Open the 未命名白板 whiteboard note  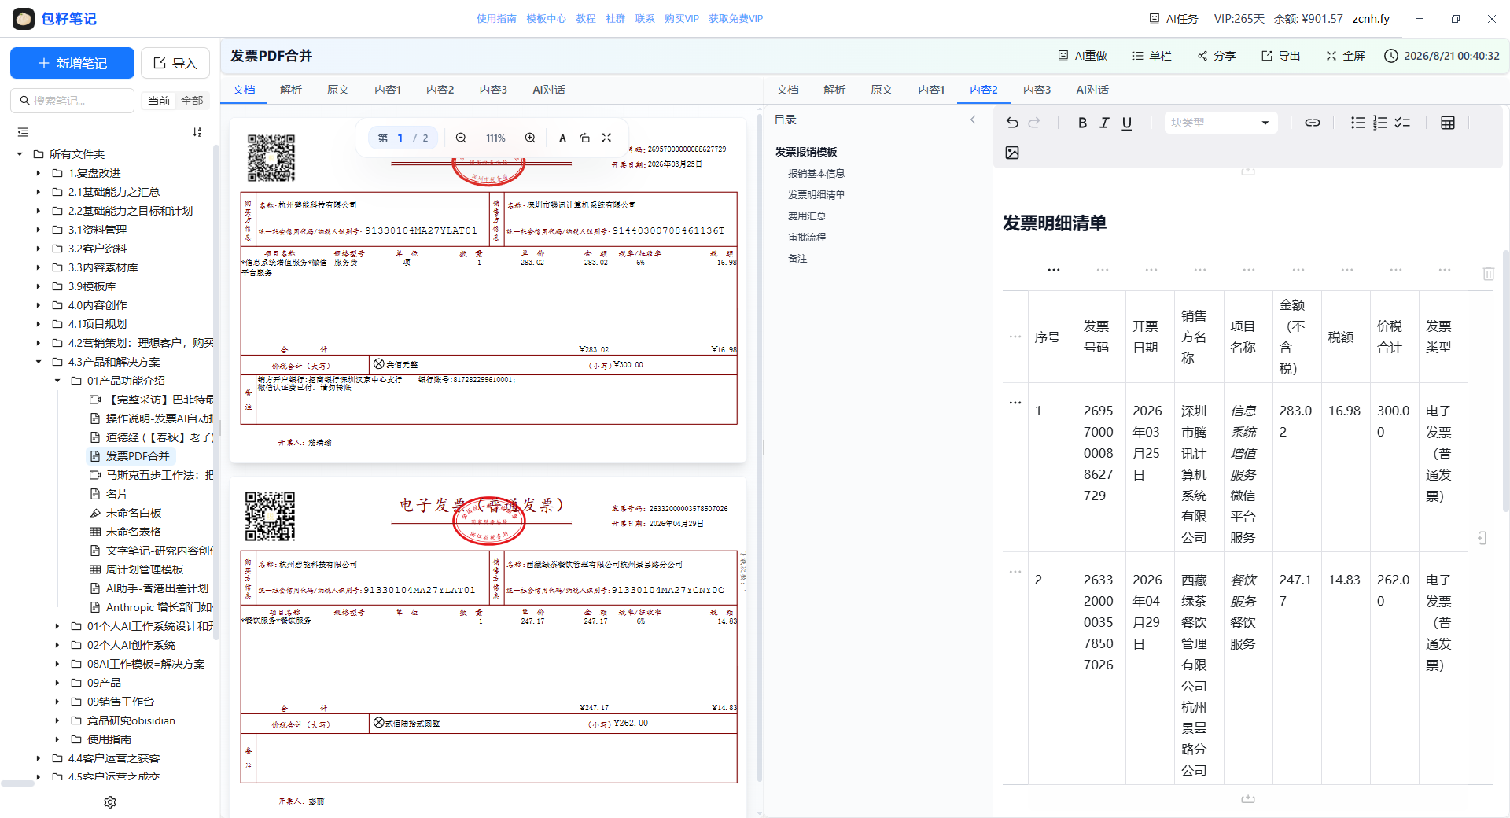133,513
